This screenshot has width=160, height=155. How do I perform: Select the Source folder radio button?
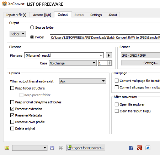pyautogui.click(x=32, y=28)
